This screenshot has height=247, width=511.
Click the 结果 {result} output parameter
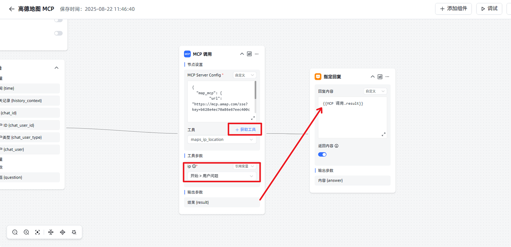pyautogui.click(x=222, y=202)
